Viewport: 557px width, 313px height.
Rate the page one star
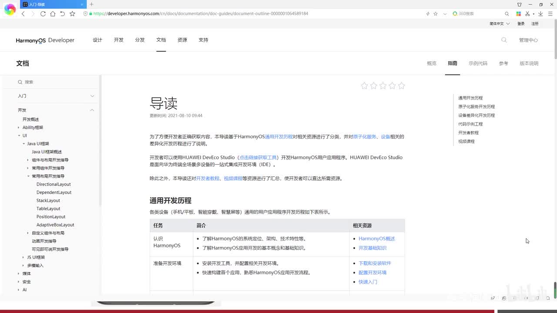click(x=364, y=86)
